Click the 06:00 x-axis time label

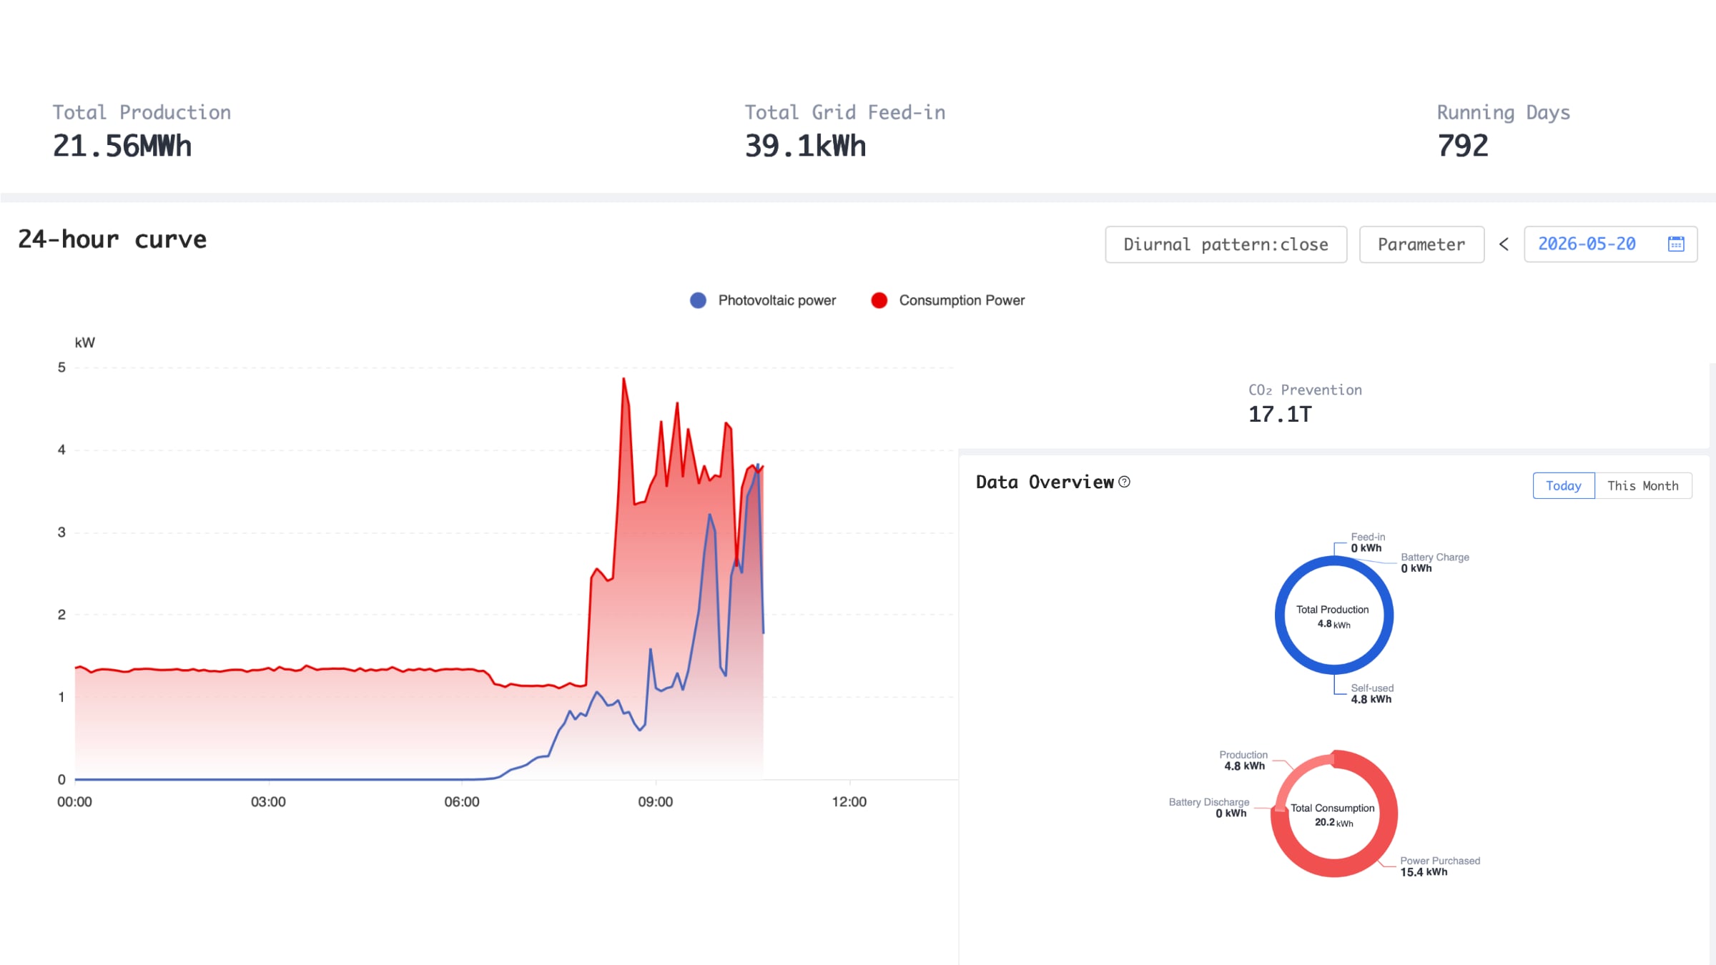click(462, 802)
